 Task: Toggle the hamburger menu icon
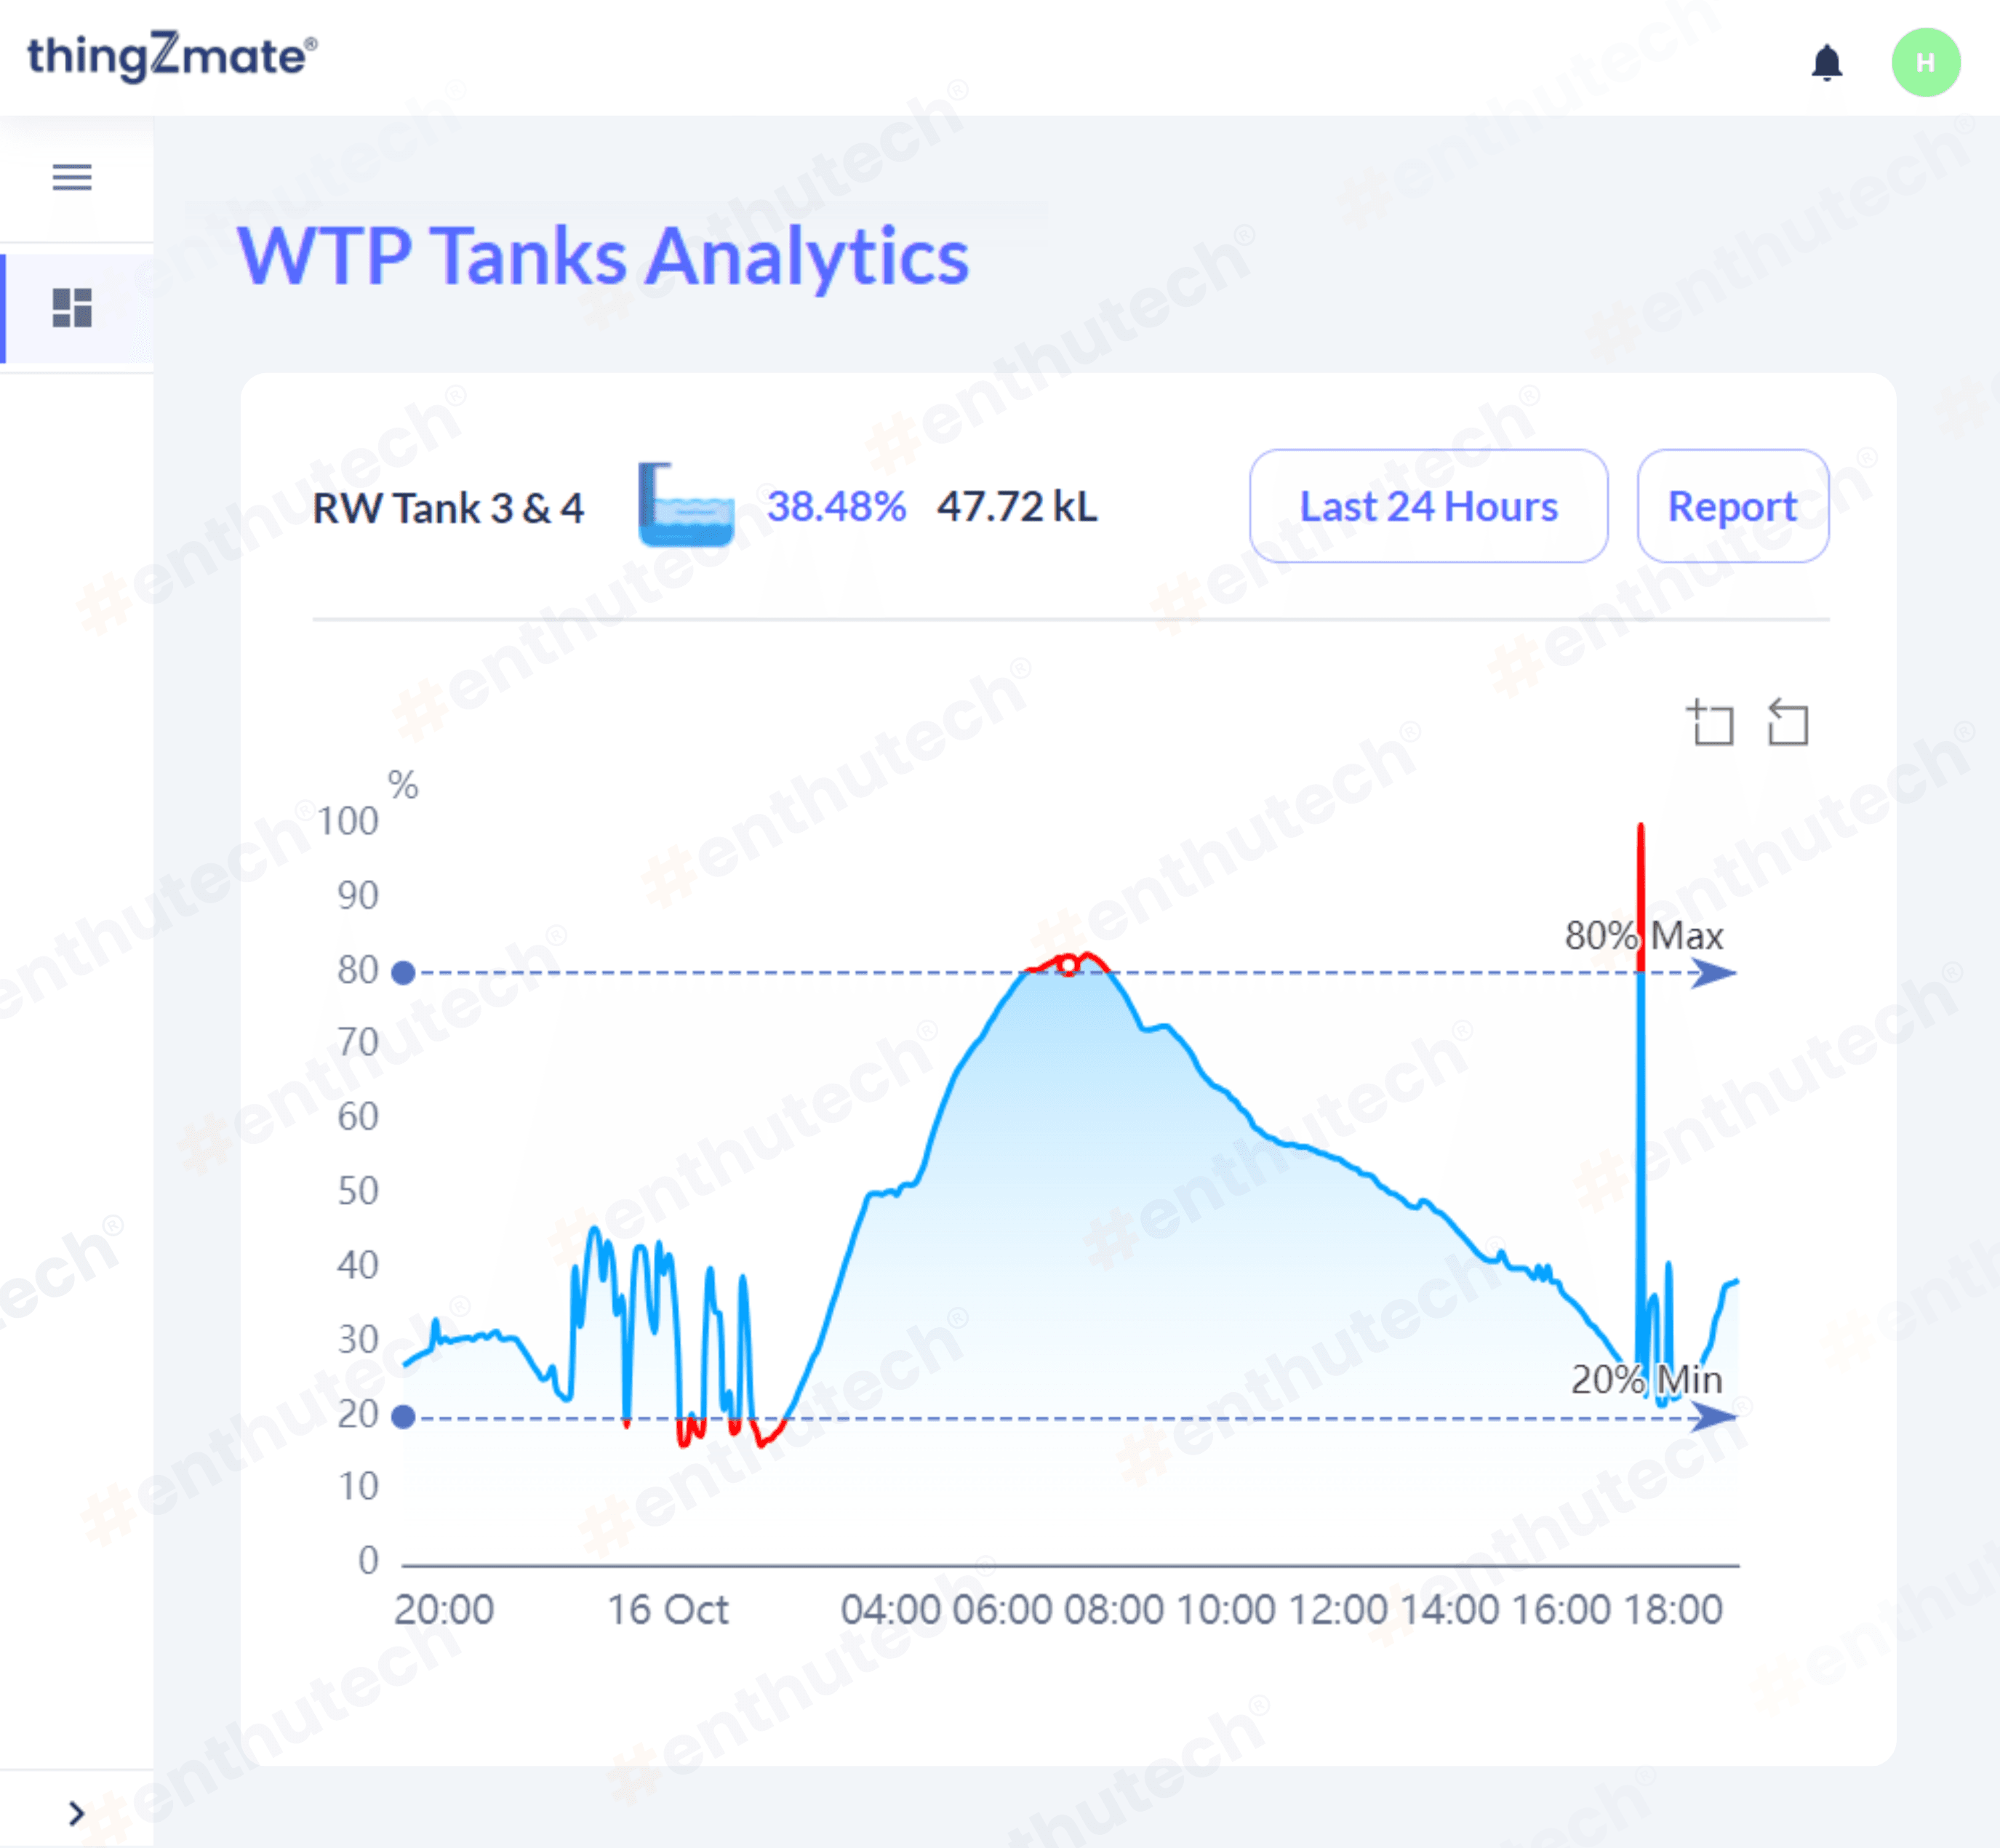click(x=72, y=177)
